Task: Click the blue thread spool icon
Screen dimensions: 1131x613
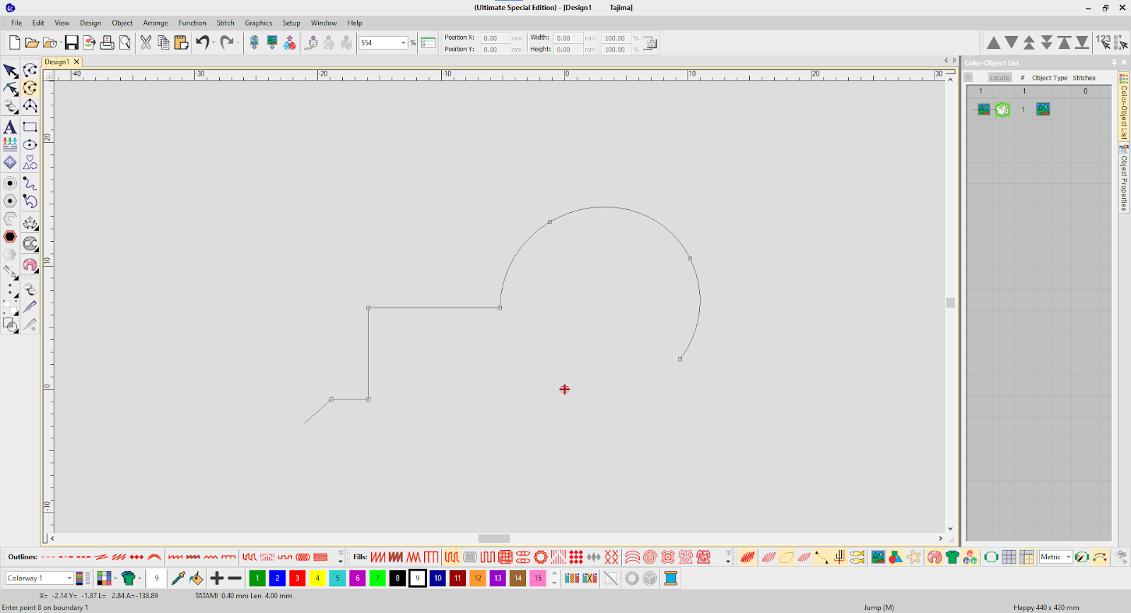Action: coord(671,578)
